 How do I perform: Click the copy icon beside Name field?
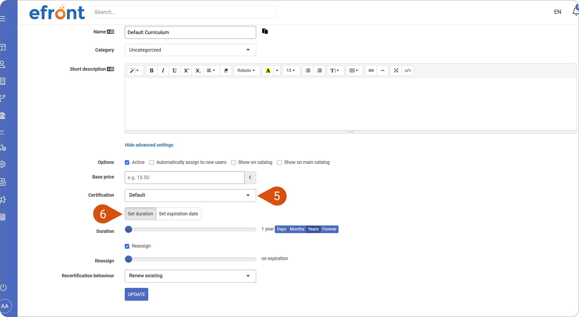(x=265, y=31)
